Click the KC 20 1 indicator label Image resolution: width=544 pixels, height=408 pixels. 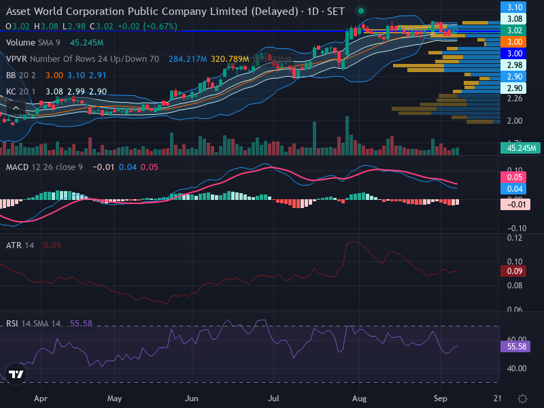(21, 92)
